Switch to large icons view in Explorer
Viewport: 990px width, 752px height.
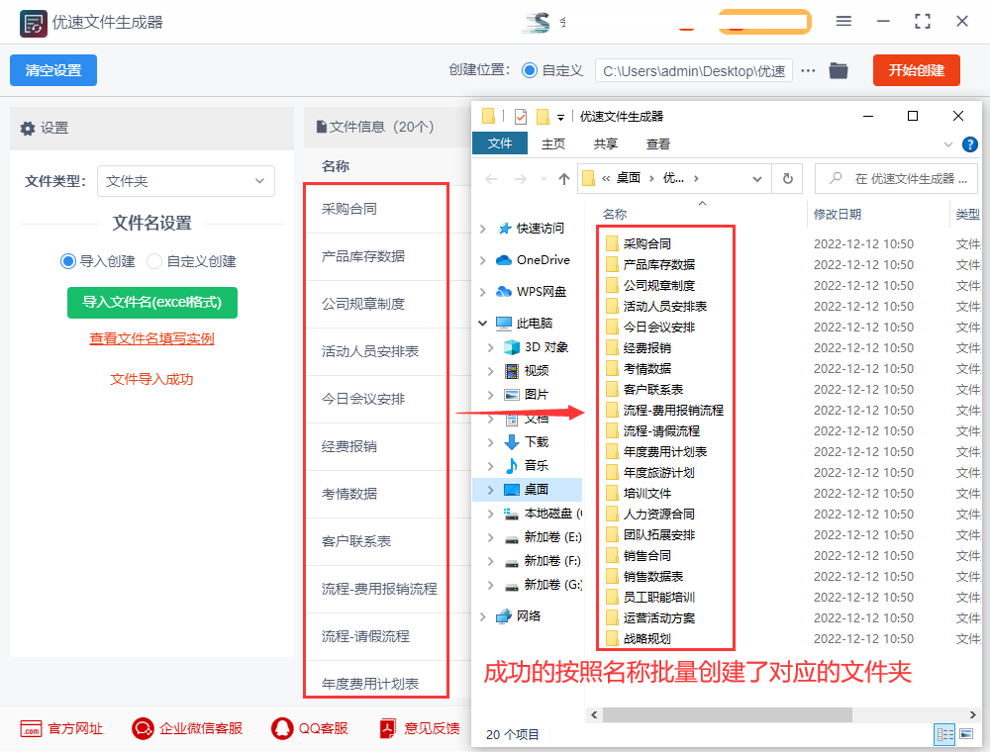pos(966,734)
